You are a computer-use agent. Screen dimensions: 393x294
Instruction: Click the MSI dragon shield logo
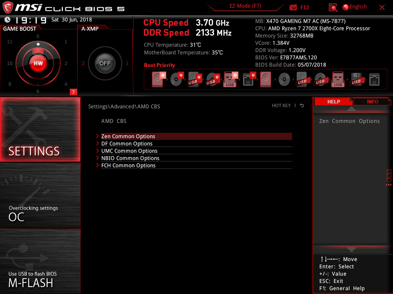tap(8, 8)
